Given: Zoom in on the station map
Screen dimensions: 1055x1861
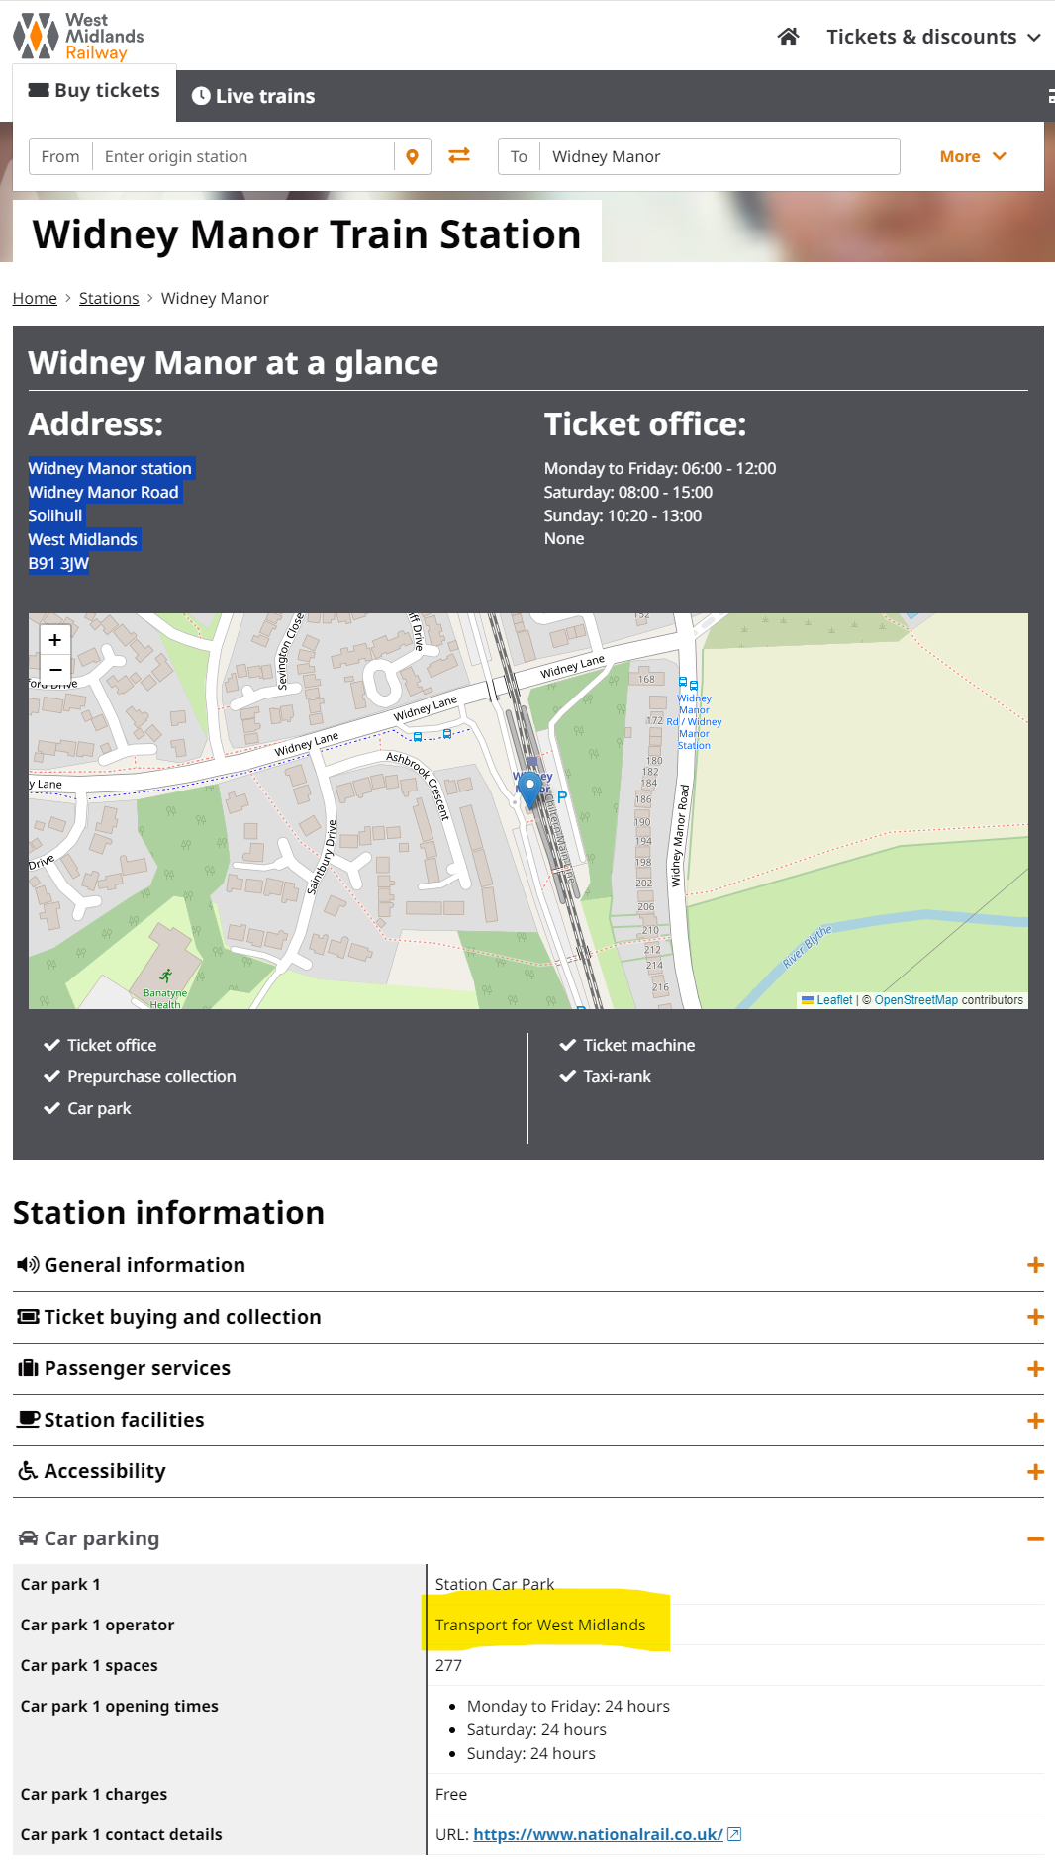Looking at the screenshot, I should point(55,640).
